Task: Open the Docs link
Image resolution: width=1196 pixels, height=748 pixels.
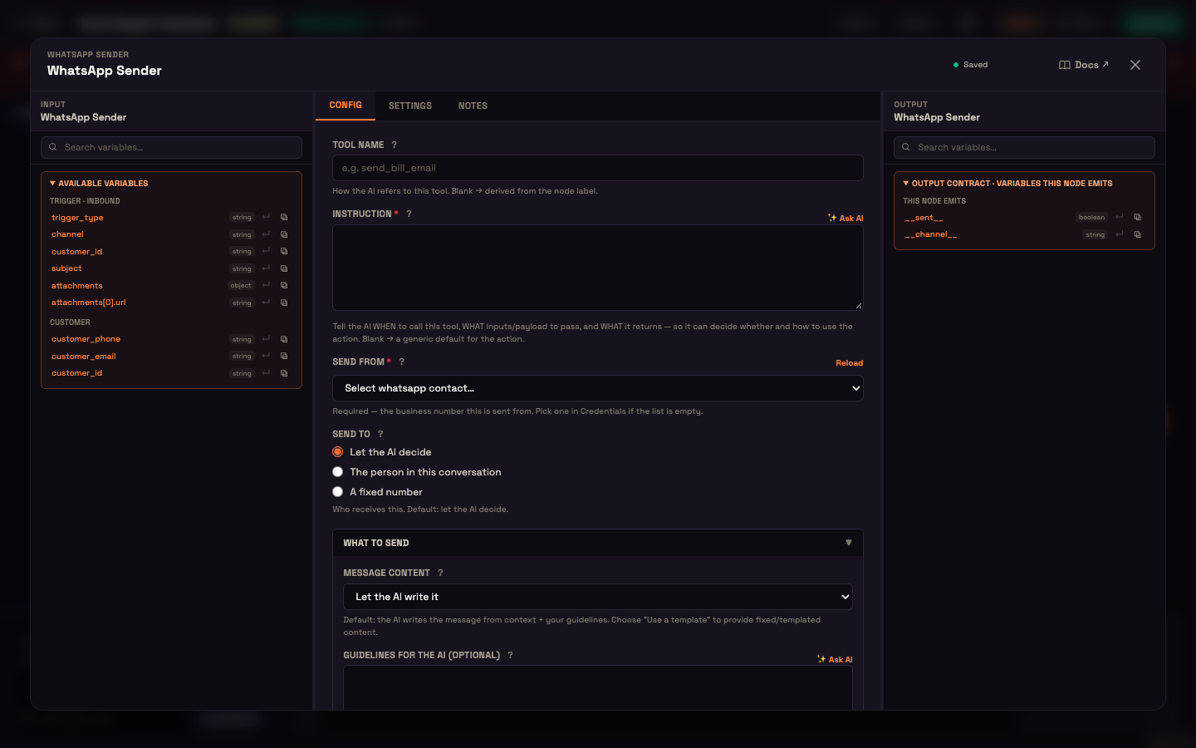Action: click(x=1084, y=65)
